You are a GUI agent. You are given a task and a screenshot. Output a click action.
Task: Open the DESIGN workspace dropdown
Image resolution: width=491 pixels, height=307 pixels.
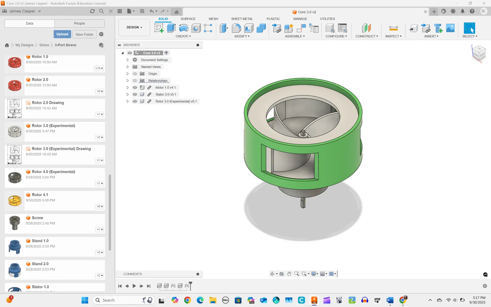click(x=134, y=27)
